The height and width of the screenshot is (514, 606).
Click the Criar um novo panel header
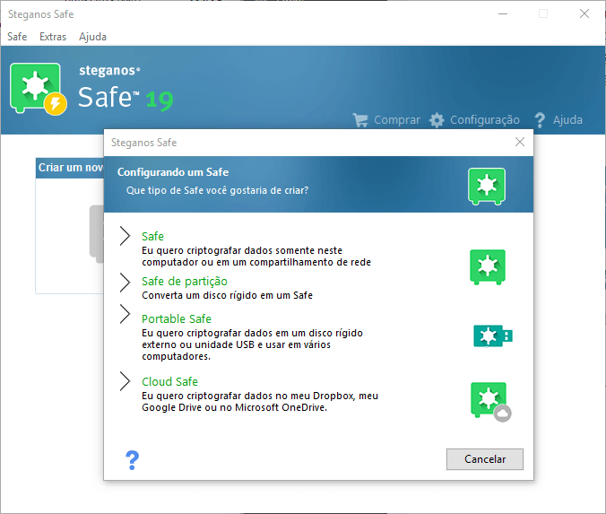70,168
